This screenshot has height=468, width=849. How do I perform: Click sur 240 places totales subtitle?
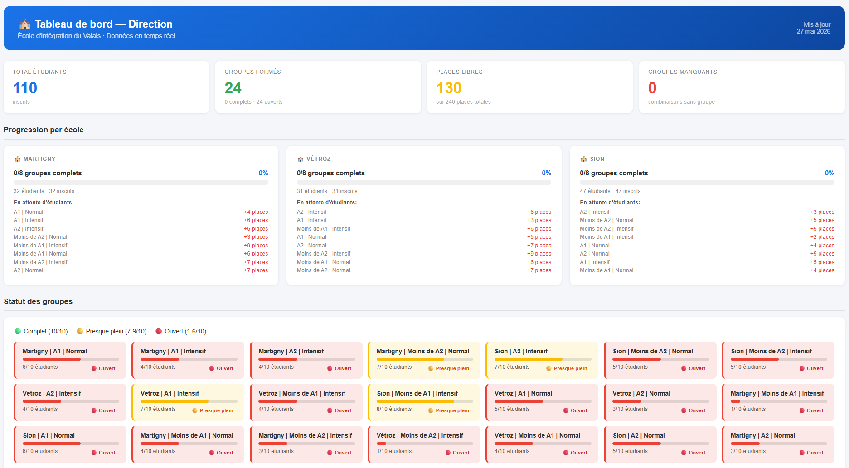(x=463, y=102)
